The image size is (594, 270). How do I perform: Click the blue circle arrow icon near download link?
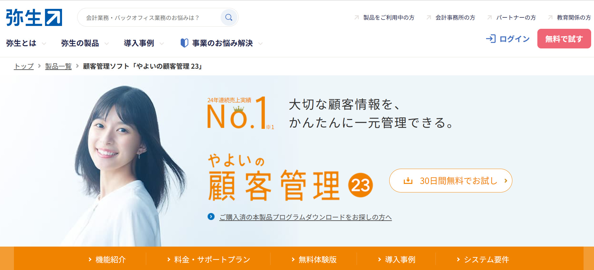(x=211, y=217)
